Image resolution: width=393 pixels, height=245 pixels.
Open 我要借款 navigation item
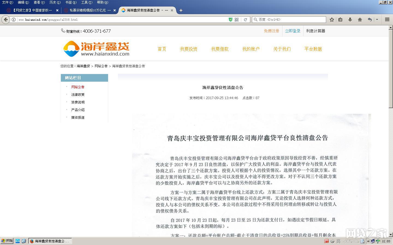pyautogui.click(x=220, y=49)
